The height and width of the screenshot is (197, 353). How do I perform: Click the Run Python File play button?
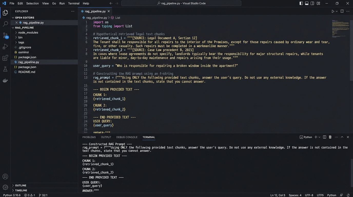coord(333,11)
